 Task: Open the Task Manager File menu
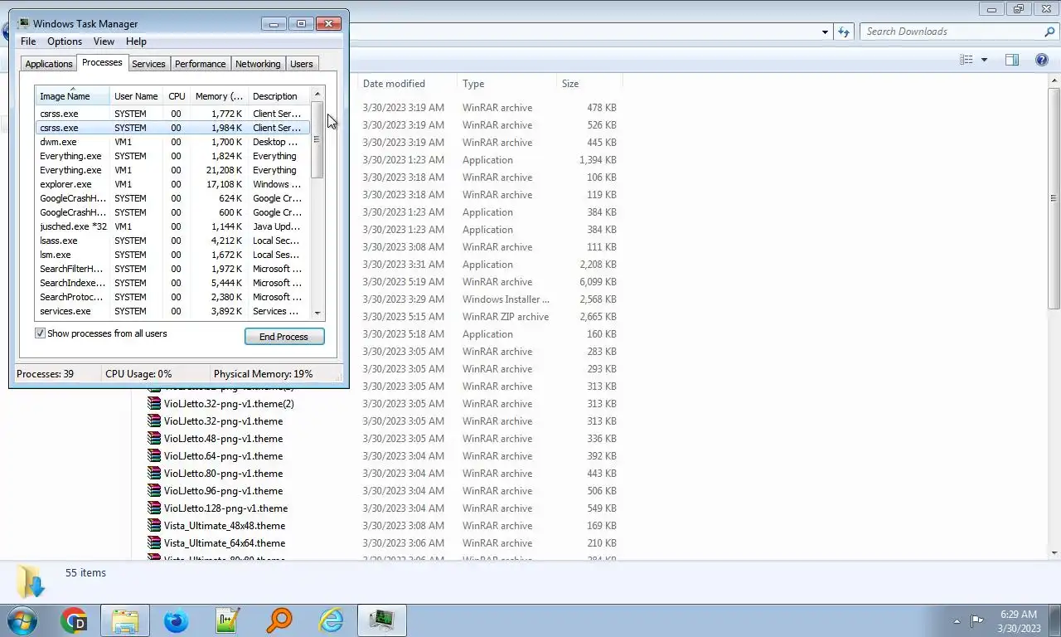coord(28,41)
